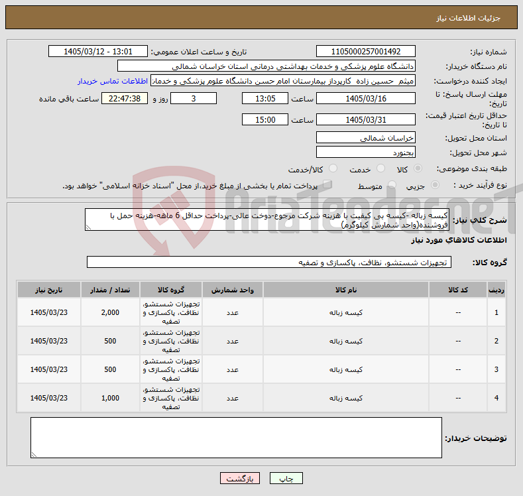Click the تاریخ نیاز column header
The width and height of the screenshot is (523, 496).
coord(49,290)
